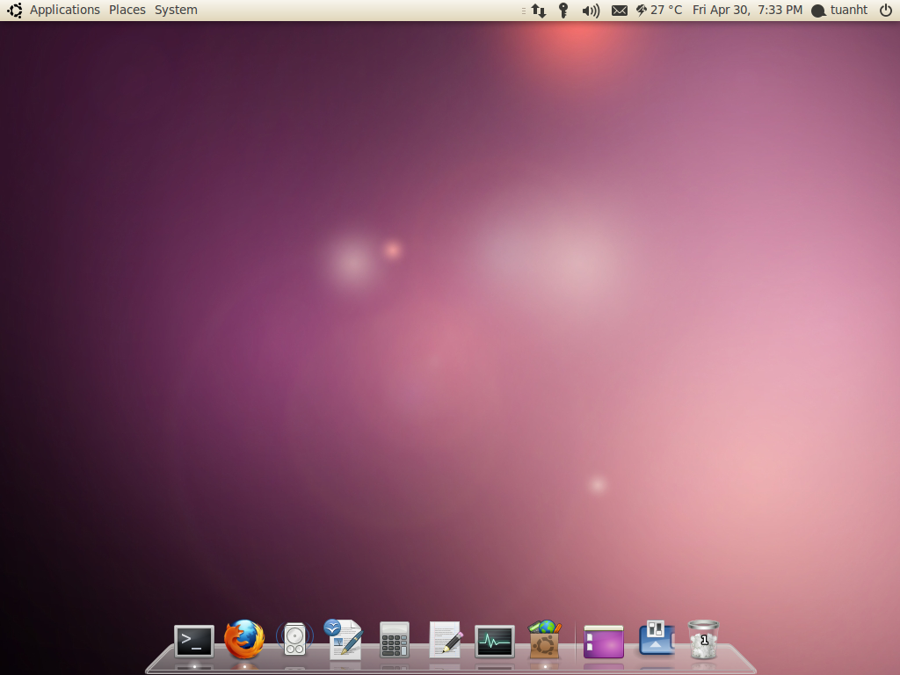Image resolution: width=900 pixels, height=675 pixels.
Task: Open the volume control indicator
Action: [591, 11]
